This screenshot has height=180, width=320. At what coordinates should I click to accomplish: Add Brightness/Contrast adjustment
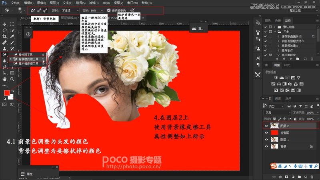pos(276,78)
